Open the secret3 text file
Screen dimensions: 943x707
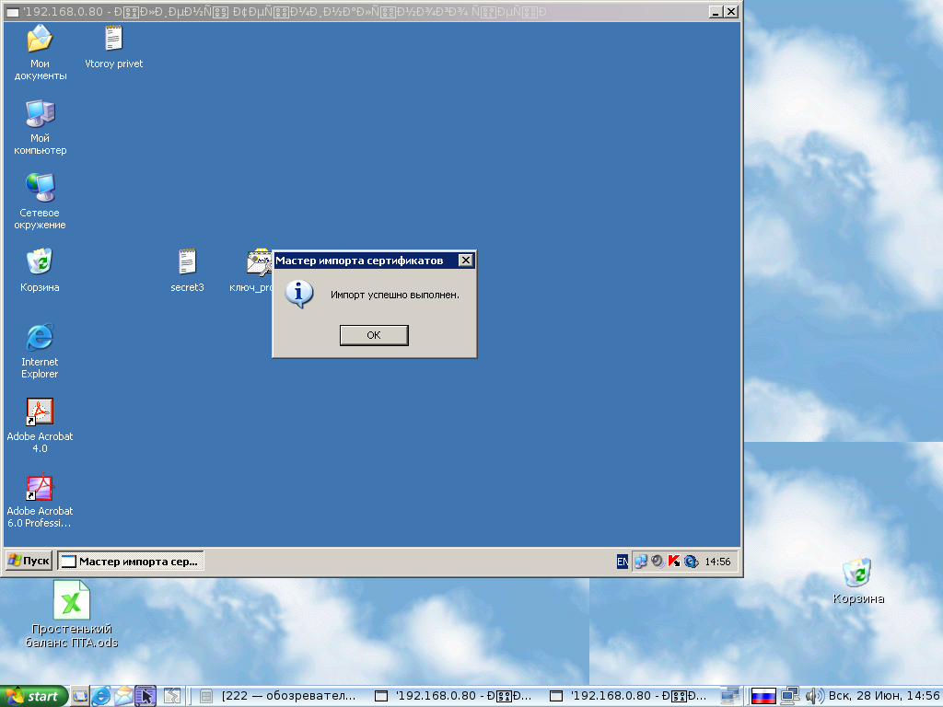pos(187,263)
